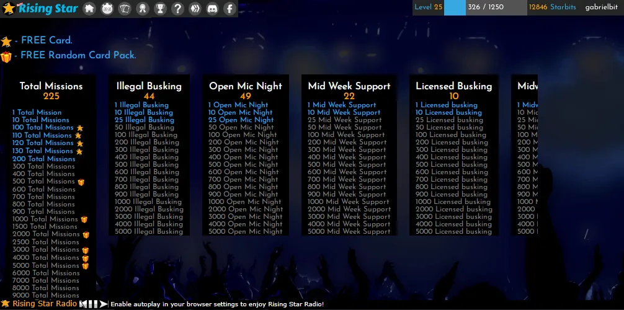Viewport: 624px width, 310px height.
Task: Click '25 Mid Week Support' row
Action: (345, 120)
